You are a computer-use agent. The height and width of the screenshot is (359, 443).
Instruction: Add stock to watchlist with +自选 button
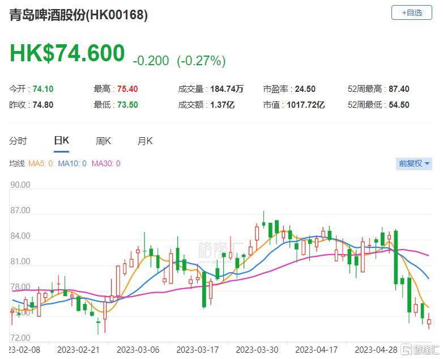(411, 12)
